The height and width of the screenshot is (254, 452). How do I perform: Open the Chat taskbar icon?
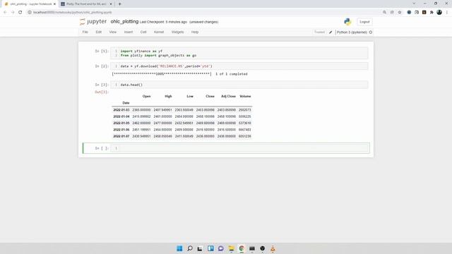tap(221, 248)
